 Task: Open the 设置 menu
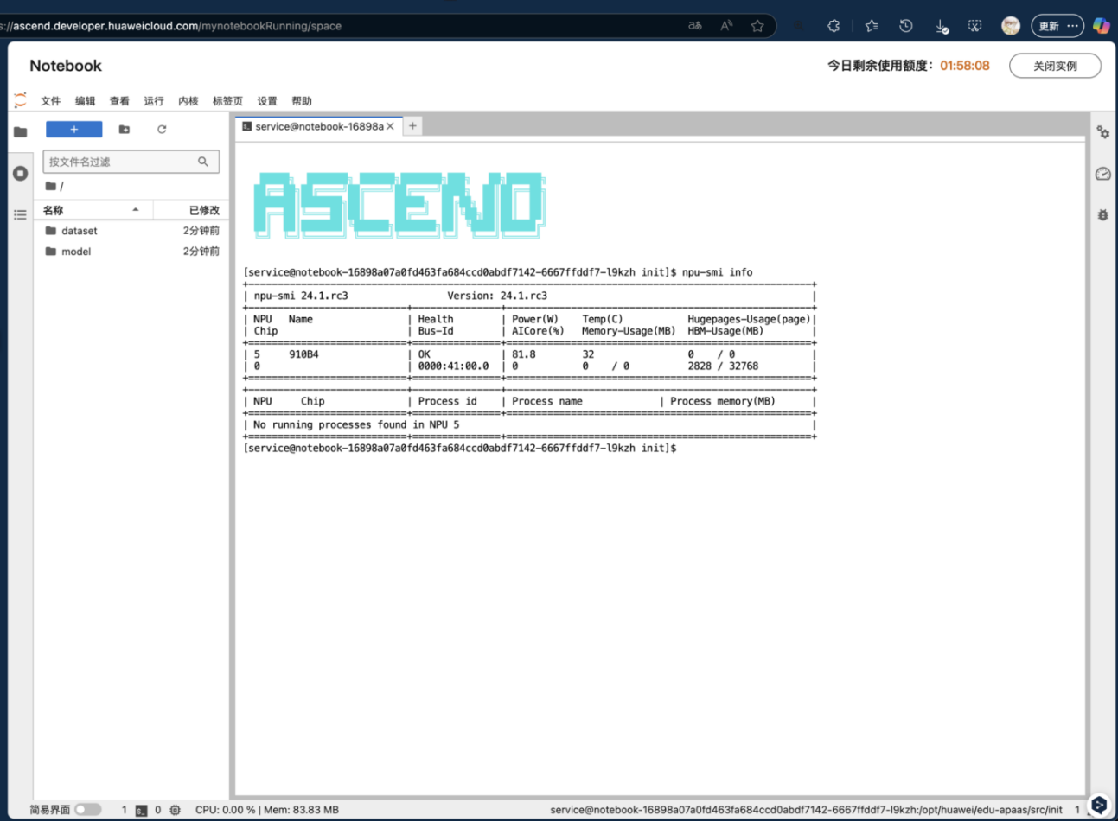[x=267, y=101]
